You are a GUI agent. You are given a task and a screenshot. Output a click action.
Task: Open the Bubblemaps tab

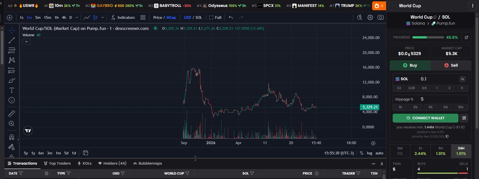point(148,163)
